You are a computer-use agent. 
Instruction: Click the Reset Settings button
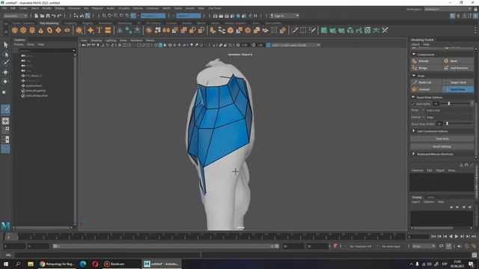point(442,146)
